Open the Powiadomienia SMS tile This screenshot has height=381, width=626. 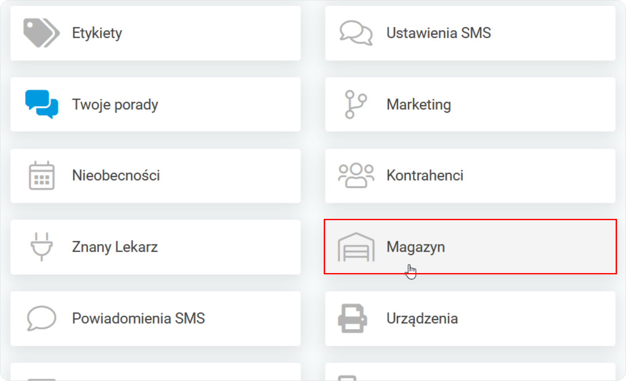[x=155, y=319]
